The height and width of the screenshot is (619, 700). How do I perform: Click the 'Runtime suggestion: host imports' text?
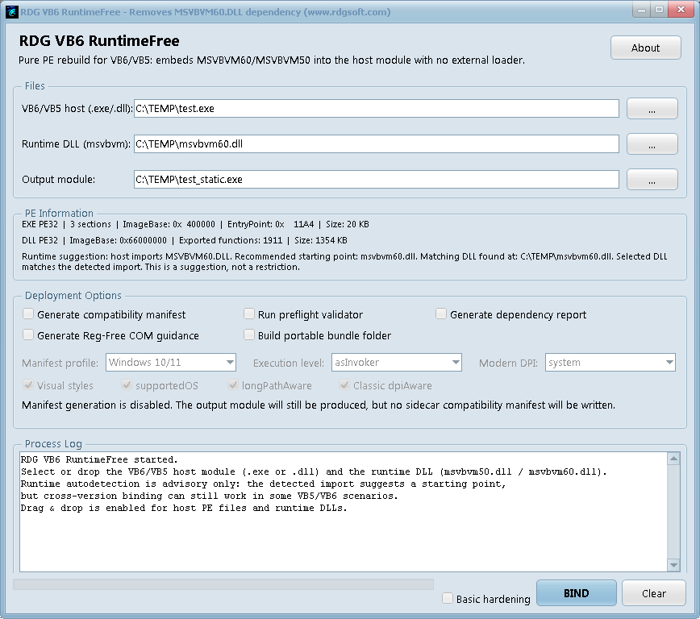coord(344,261)
